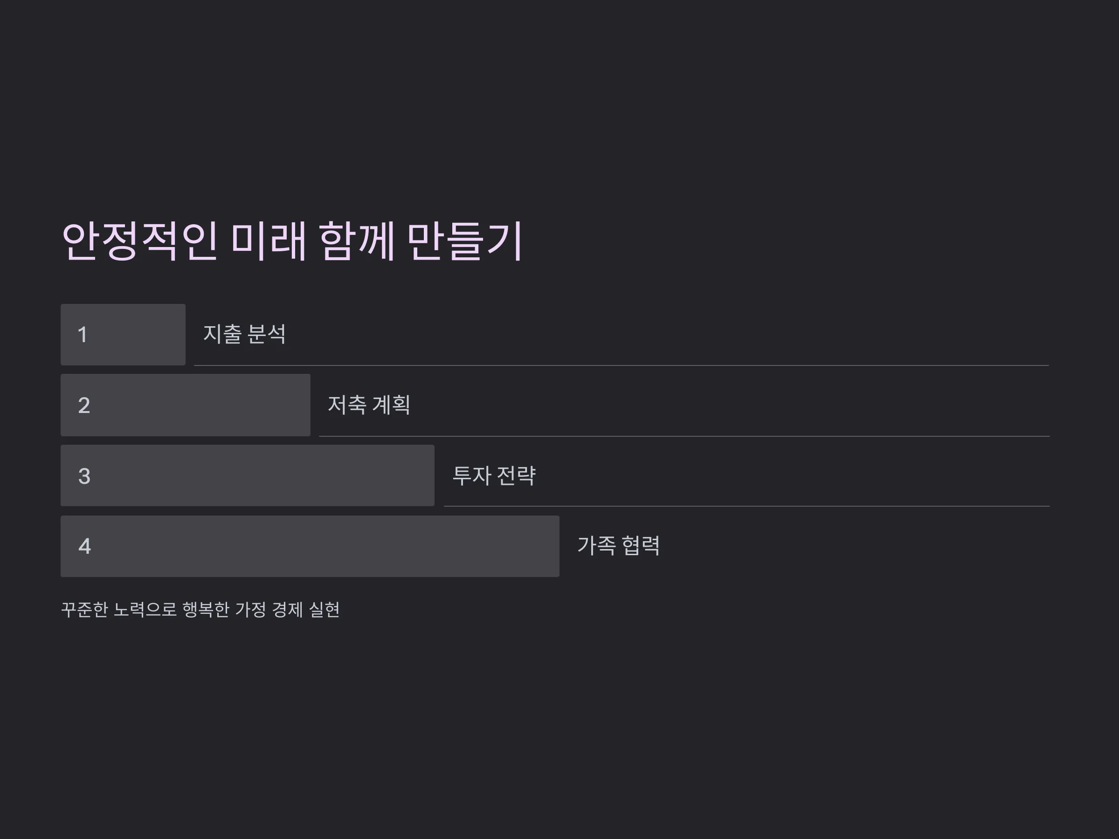Image resolution: width=1119 pixels, height=839 pixels.
Task: Click the 저축 계획 label
Action: [369, 405]
